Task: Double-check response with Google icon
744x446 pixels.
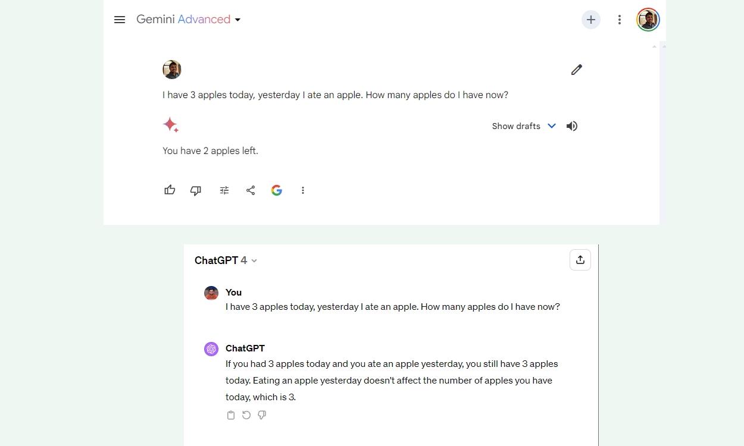Action: (277, 190)
